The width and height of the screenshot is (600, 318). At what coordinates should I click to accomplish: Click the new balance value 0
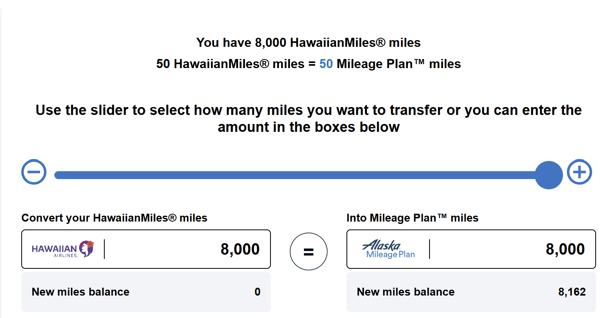[x=257, y=292]
